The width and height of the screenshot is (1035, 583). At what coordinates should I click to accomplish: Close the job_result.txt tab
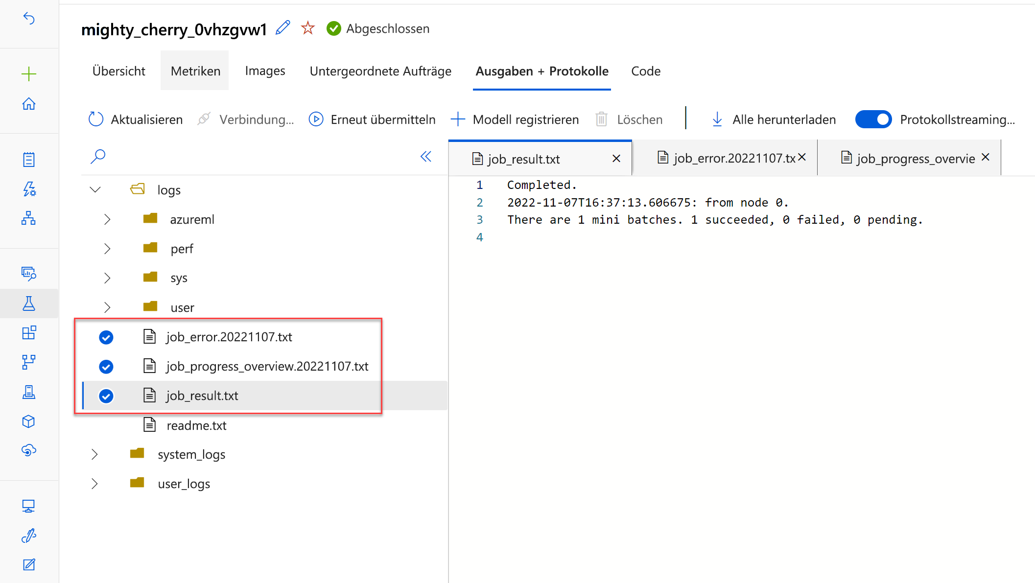616,159
